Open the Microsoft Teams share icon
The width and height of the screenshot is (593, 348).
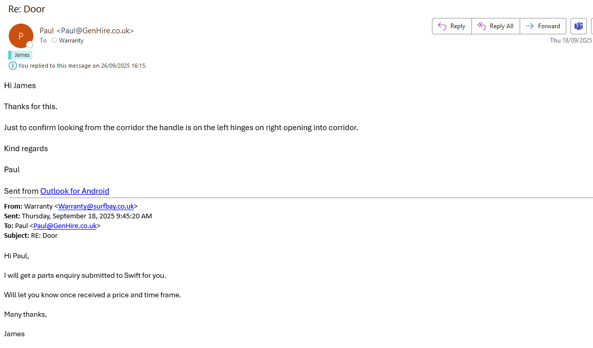pos(579,26)
